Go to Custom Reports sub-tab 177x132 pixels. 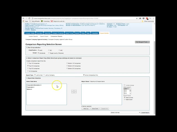(x=33, y=36)
